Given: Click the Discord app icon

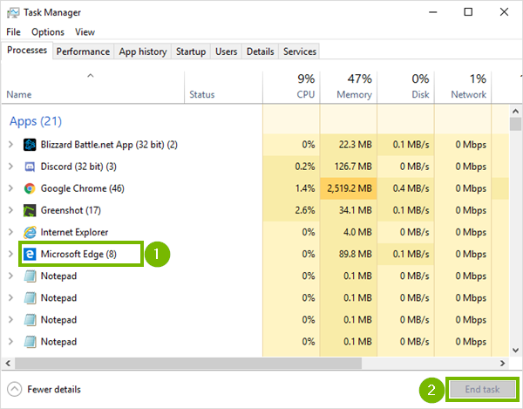Looking at the screenshot, I should pyautogui.click(x=30, y=167).
